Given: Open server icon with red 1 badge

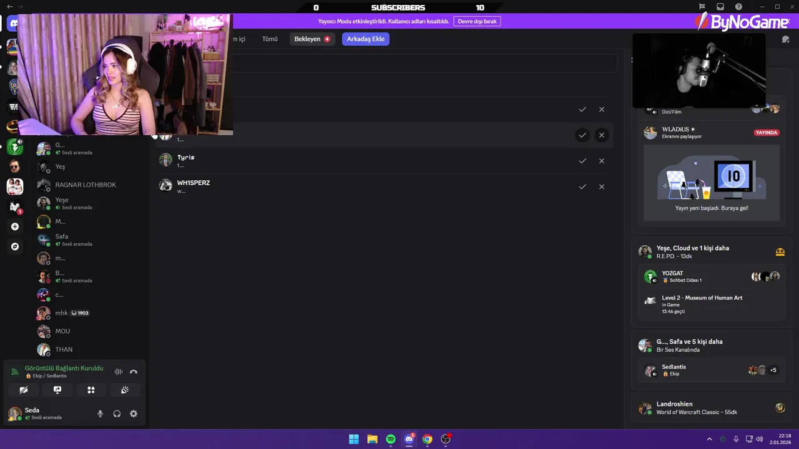Looking at the screenshot, I should tap(15, 206).
